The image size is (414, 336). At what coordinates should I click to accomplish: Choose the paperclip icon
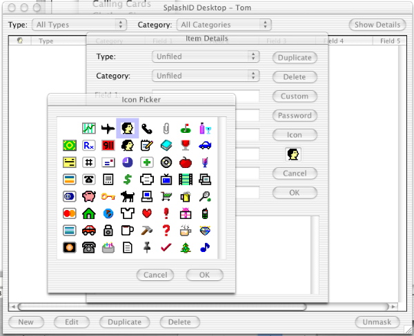tap(166, 129)
